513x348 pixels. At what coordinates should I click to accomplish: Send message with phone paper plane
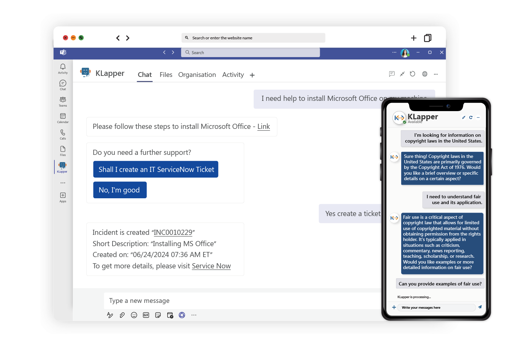(480, 307)
